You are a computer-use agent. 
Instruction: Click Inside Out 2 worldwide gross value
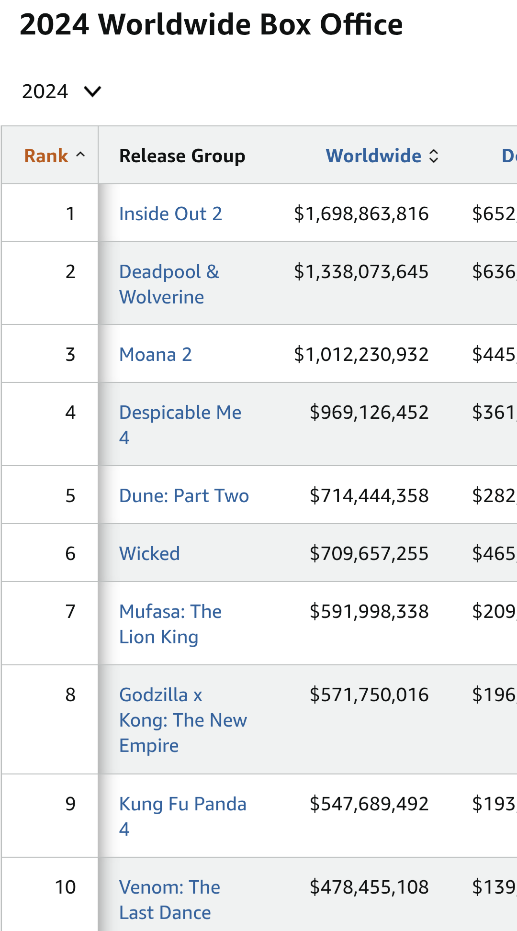tap(361, 214)
